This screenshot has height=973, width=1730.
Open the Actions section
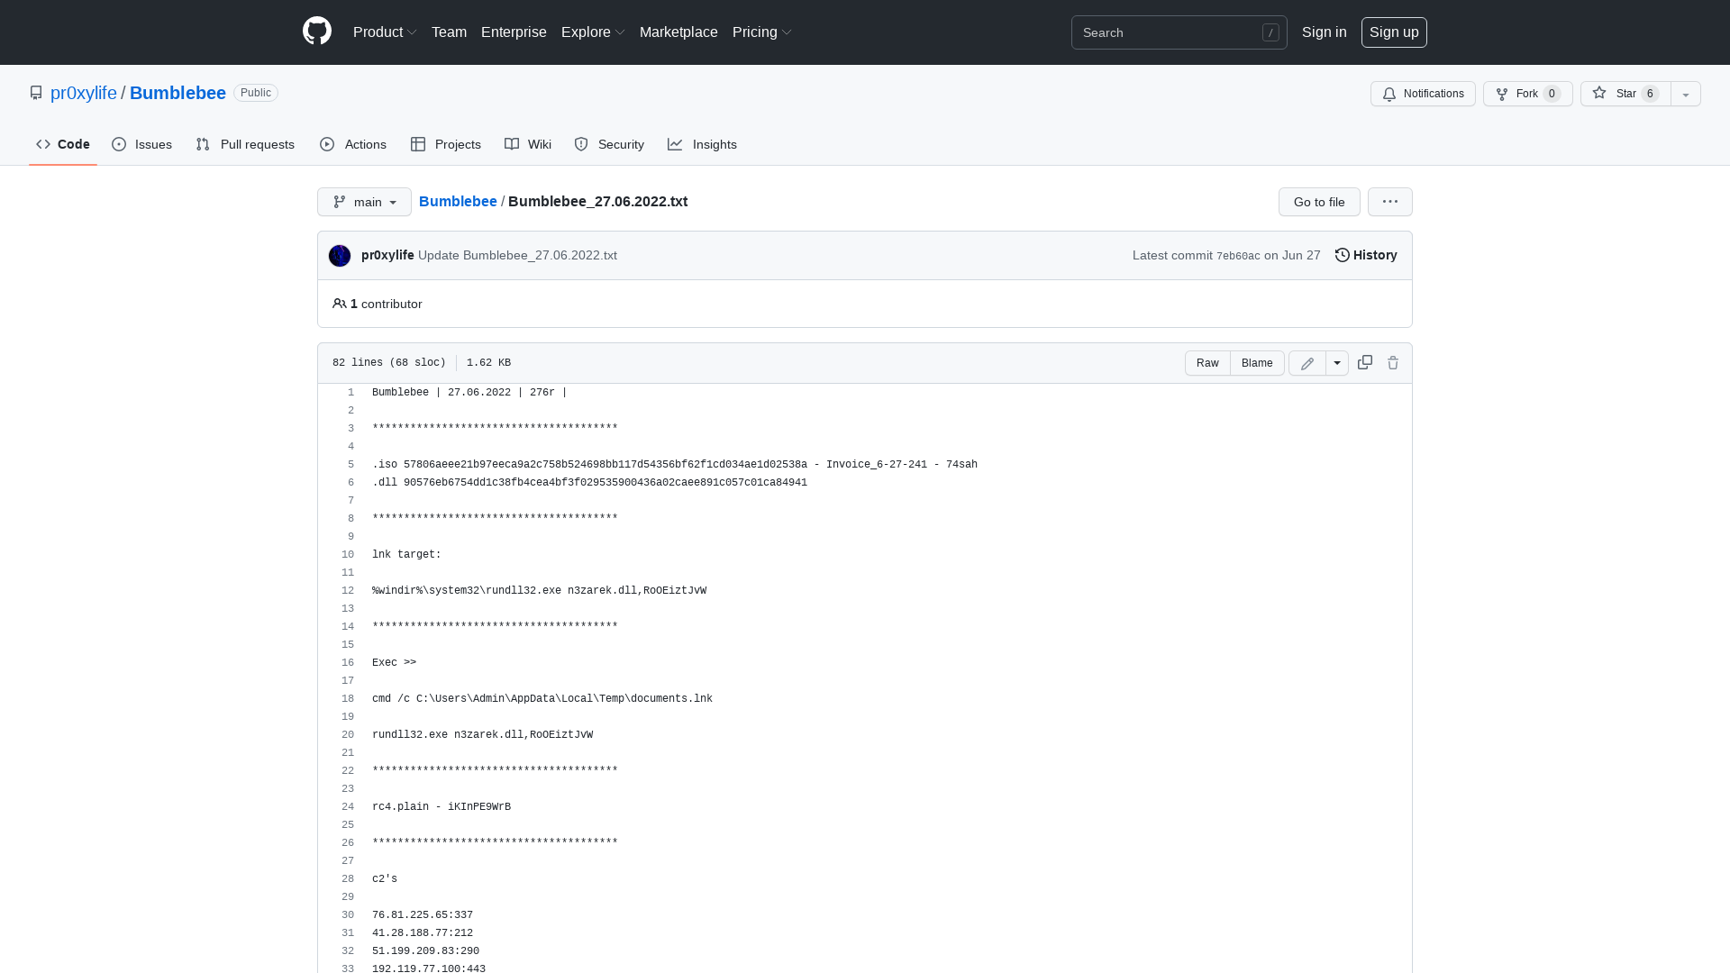click(352, 144)
